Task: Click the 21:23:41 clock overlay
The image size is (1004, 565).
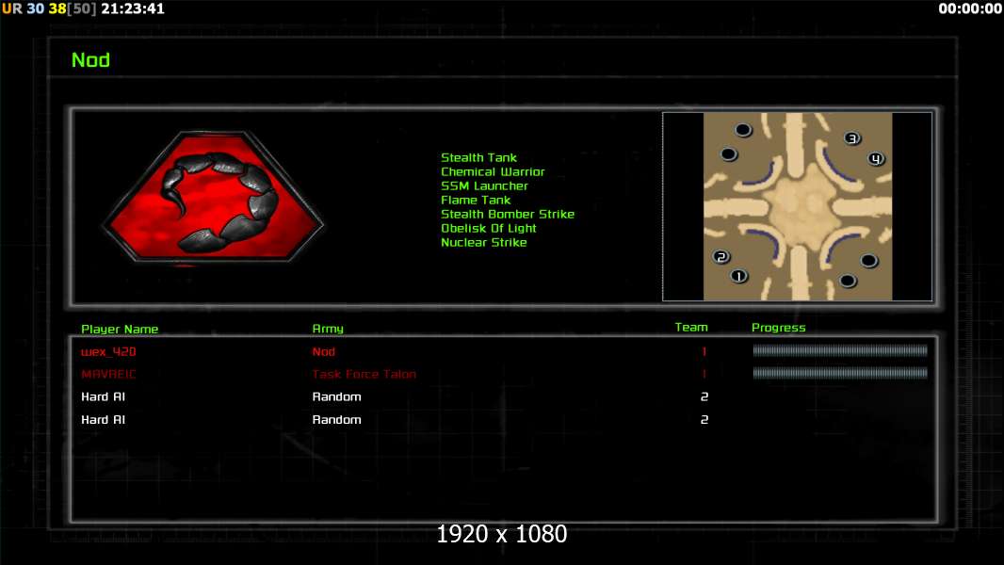Action: coord(133,8)
